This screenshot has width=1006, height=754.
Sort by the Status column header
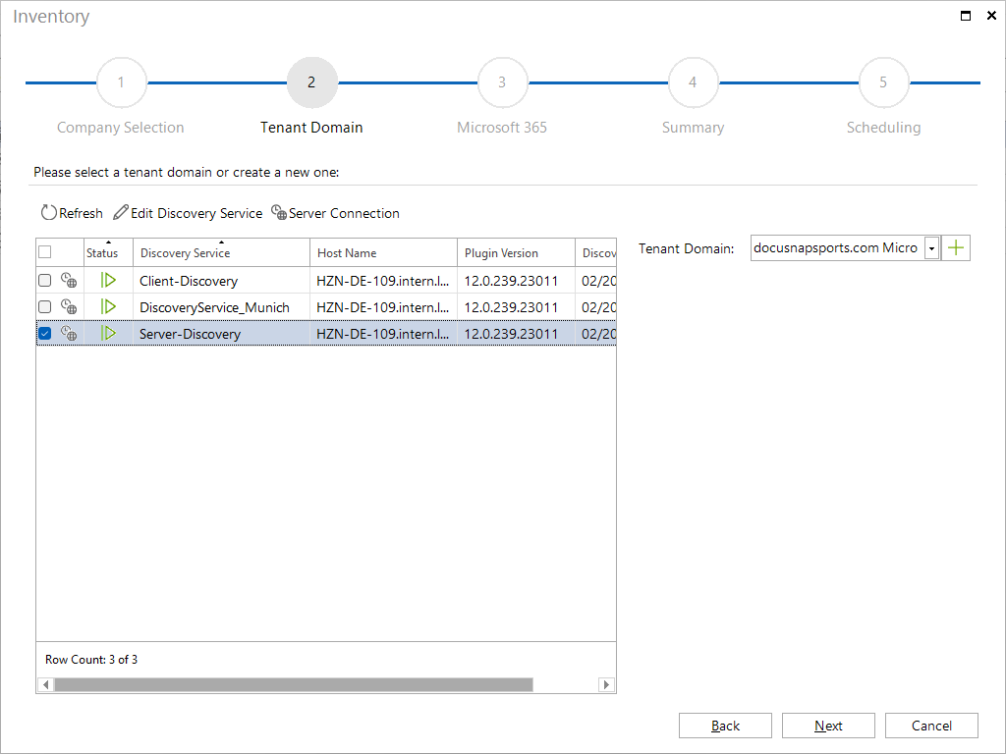click(108, 252)
